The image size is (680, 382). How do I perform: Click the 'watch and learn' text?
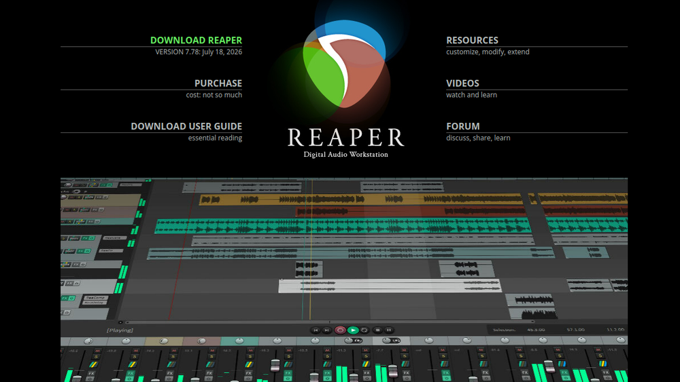click(x=471, y=95)
